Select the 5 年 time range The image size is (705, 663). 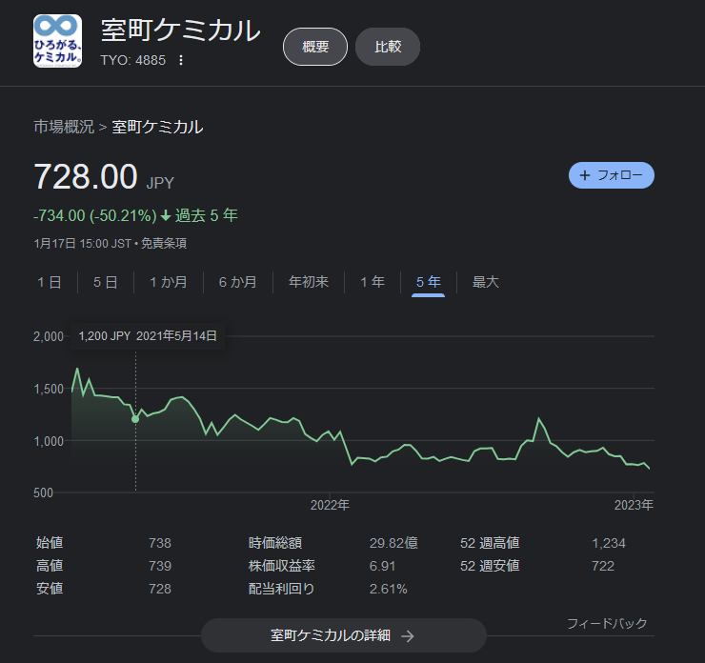[428, 282]
